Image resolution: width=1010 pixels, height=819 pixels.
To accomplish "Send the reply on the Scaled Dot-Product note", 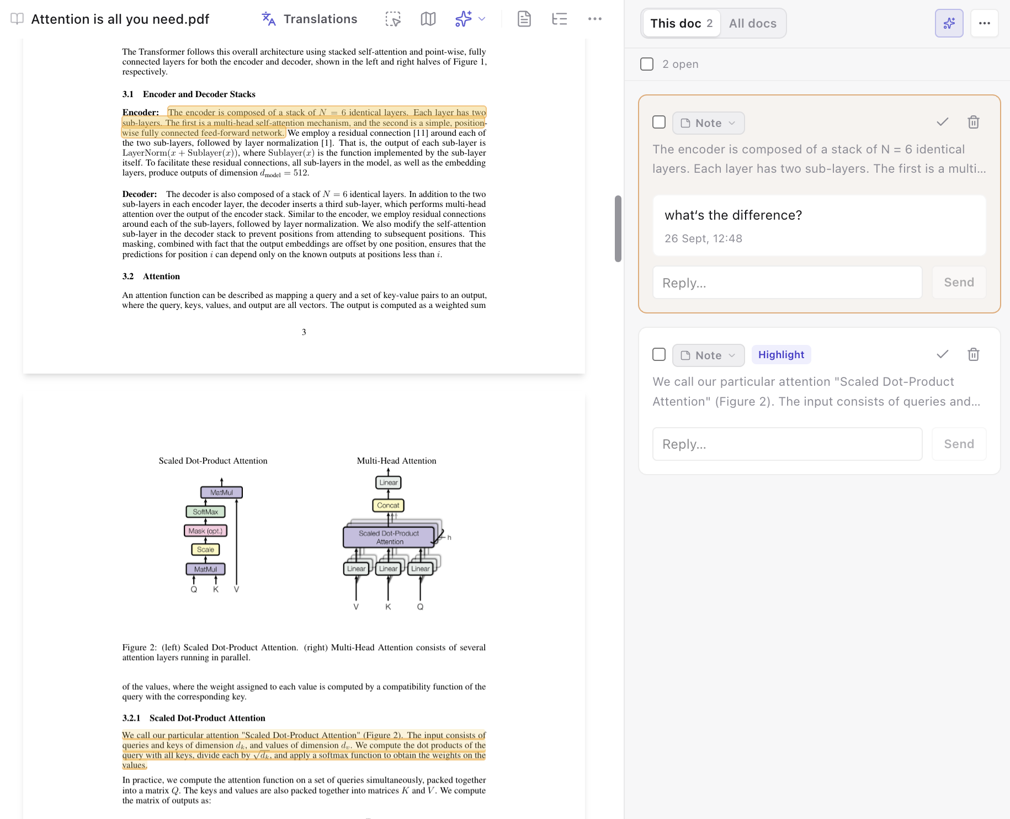I will click(959, 444).
